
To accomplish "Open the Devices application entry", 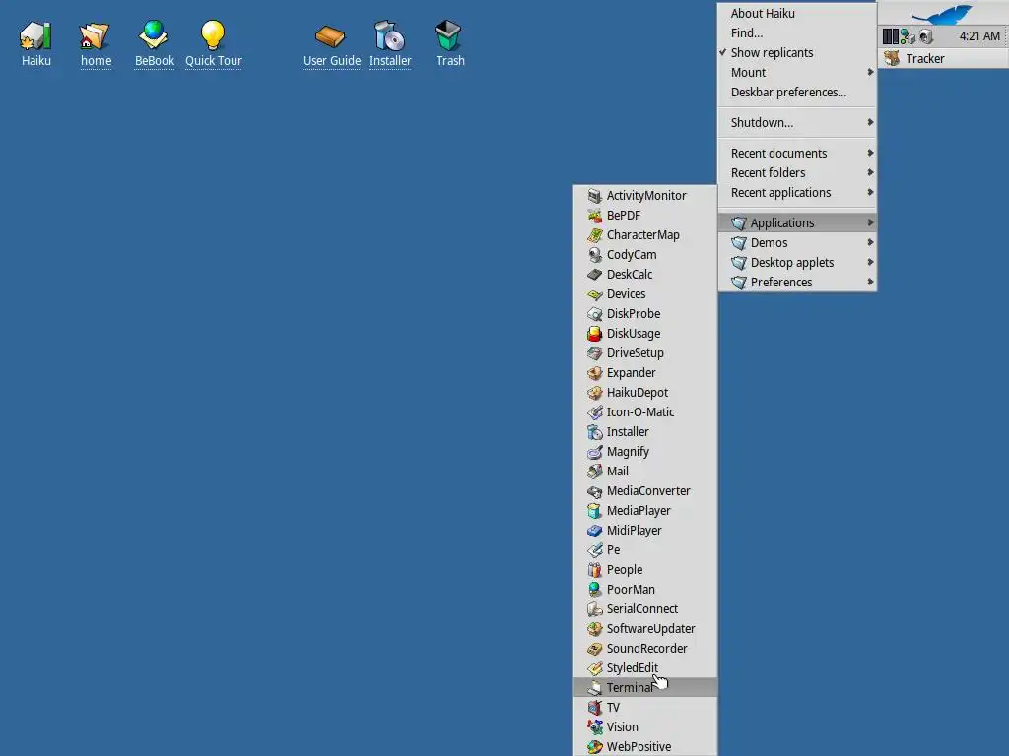I will [645, 293].
